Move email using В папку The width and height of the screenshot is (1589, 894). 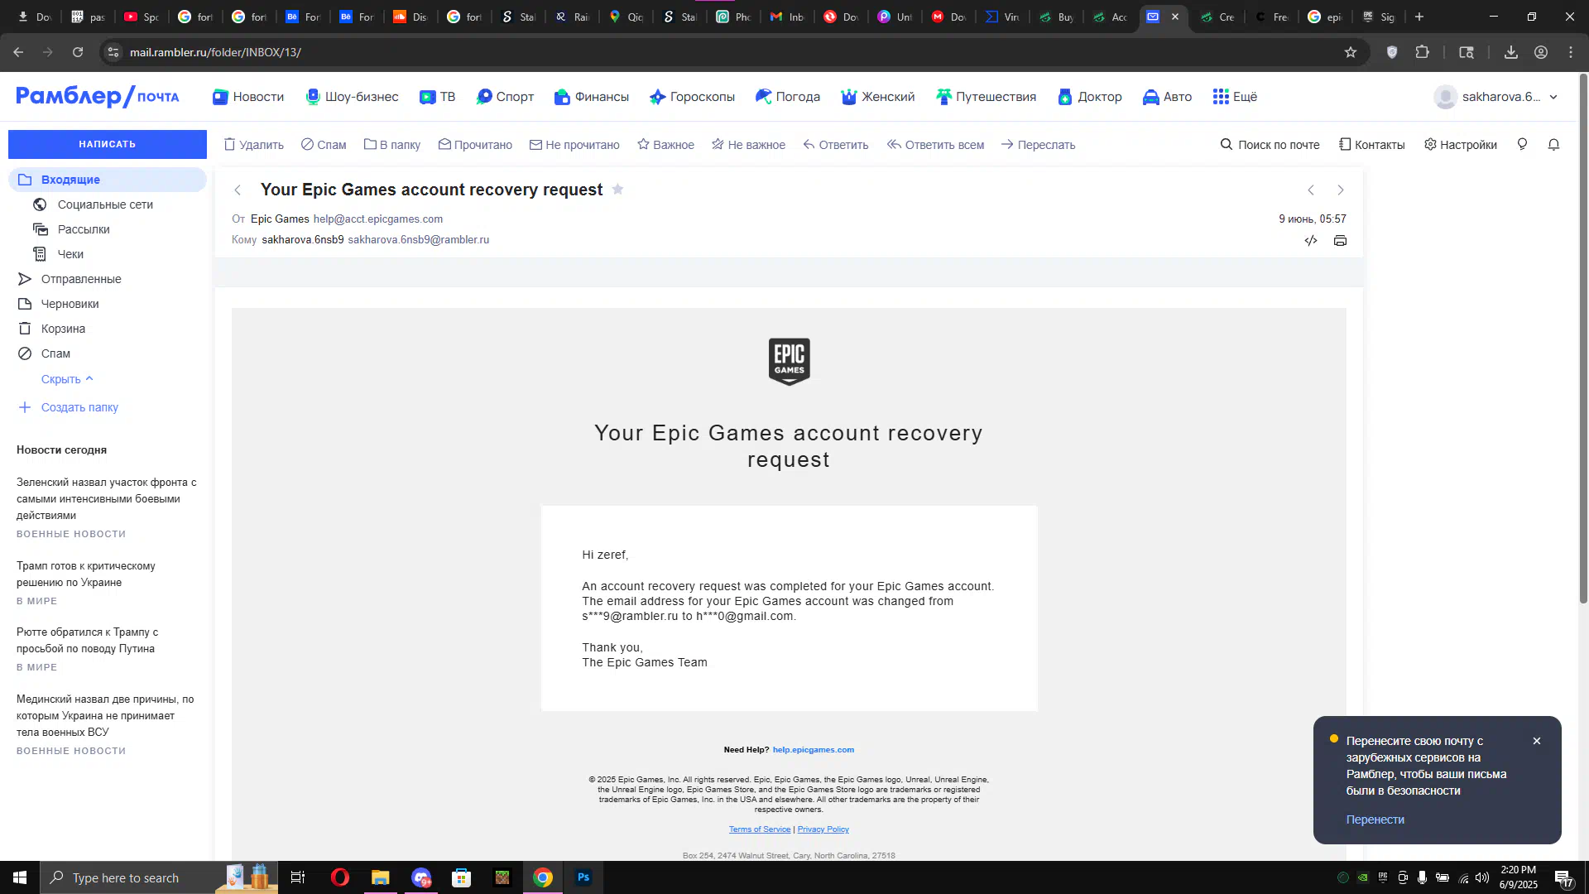392,145
